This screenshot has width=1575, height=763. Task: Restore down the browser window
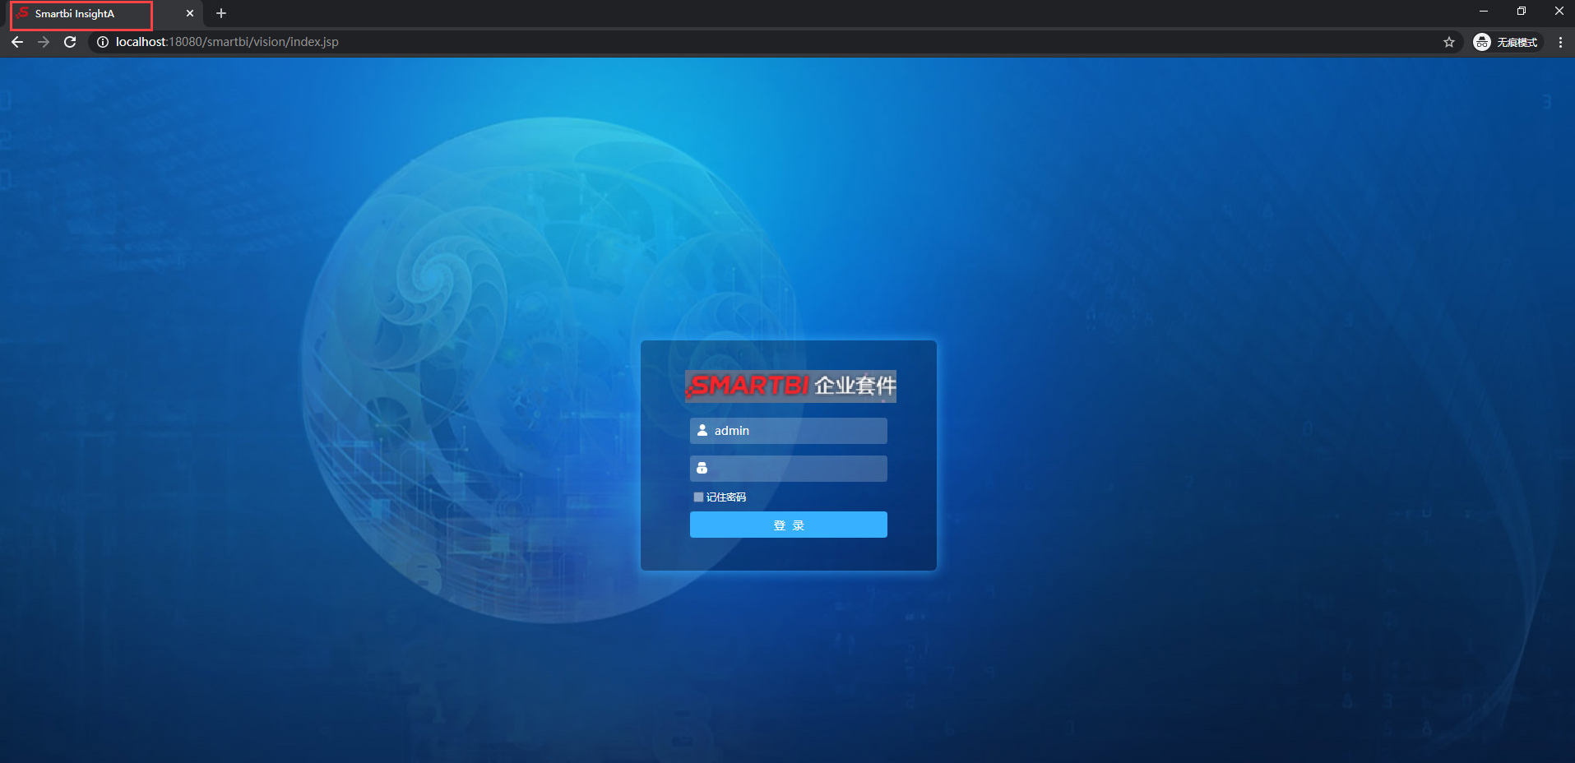(1522, 12)
